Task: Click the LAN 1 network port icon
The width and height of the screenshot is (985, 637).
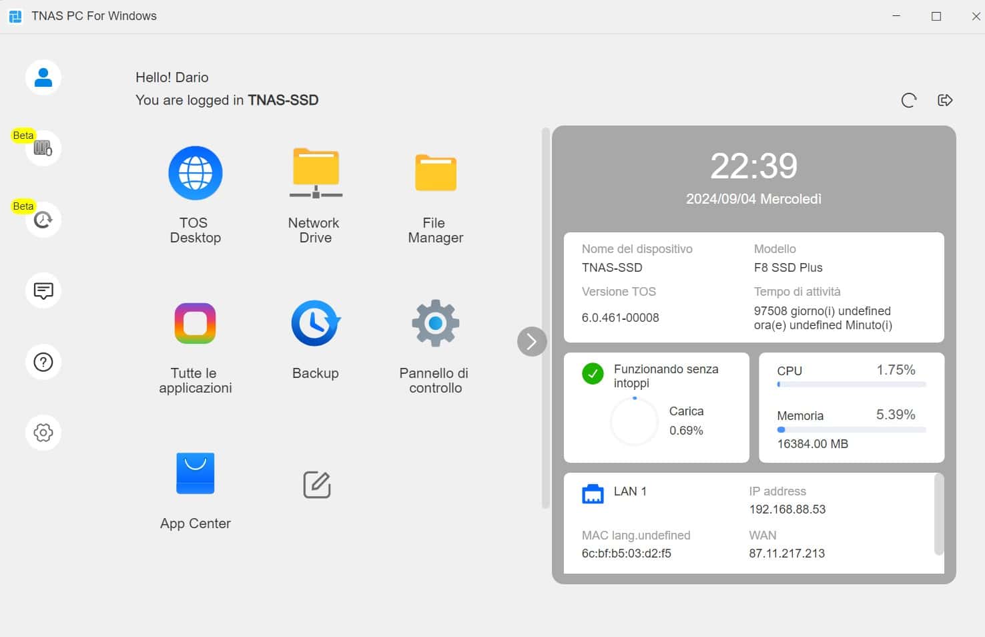Action: [593, 493]
